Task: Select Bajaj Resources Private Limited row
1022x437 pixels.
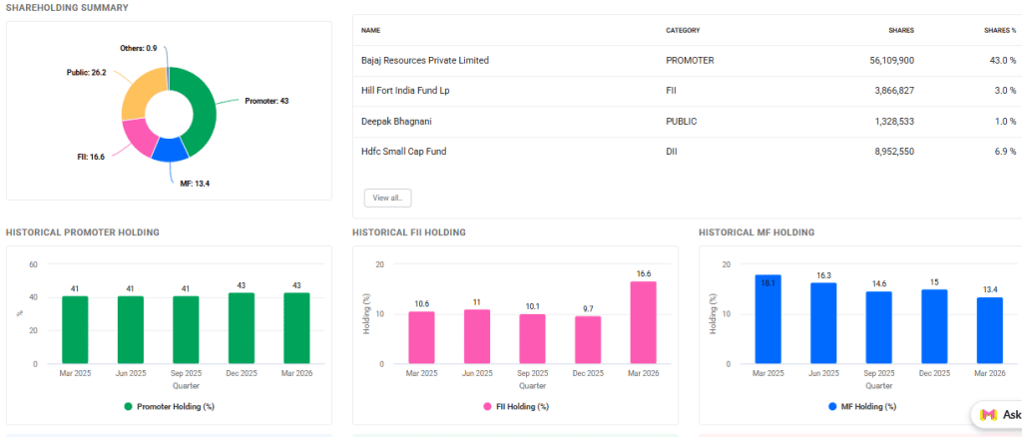Action: [x=425, y=60]
